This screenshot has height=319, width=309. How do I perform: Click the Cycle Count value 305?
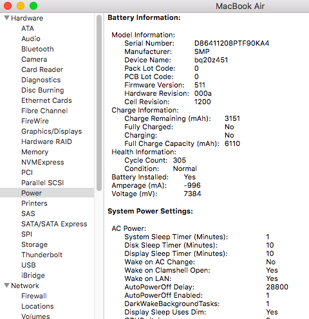[x=180, y=160]
